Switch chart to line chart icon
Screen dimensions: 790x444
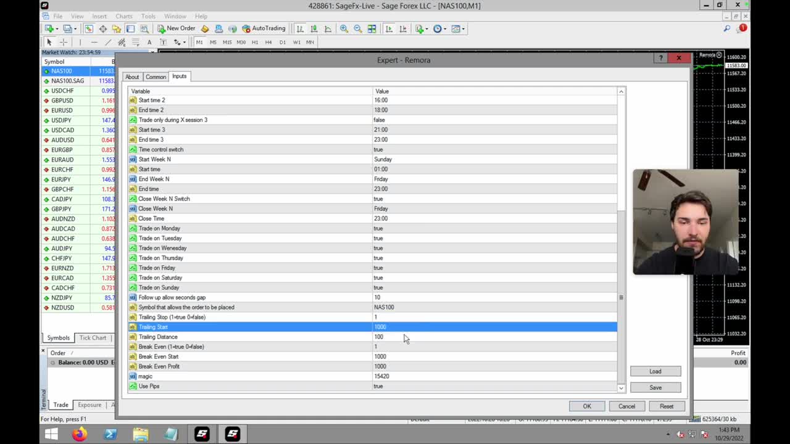[x=328, y=28]
